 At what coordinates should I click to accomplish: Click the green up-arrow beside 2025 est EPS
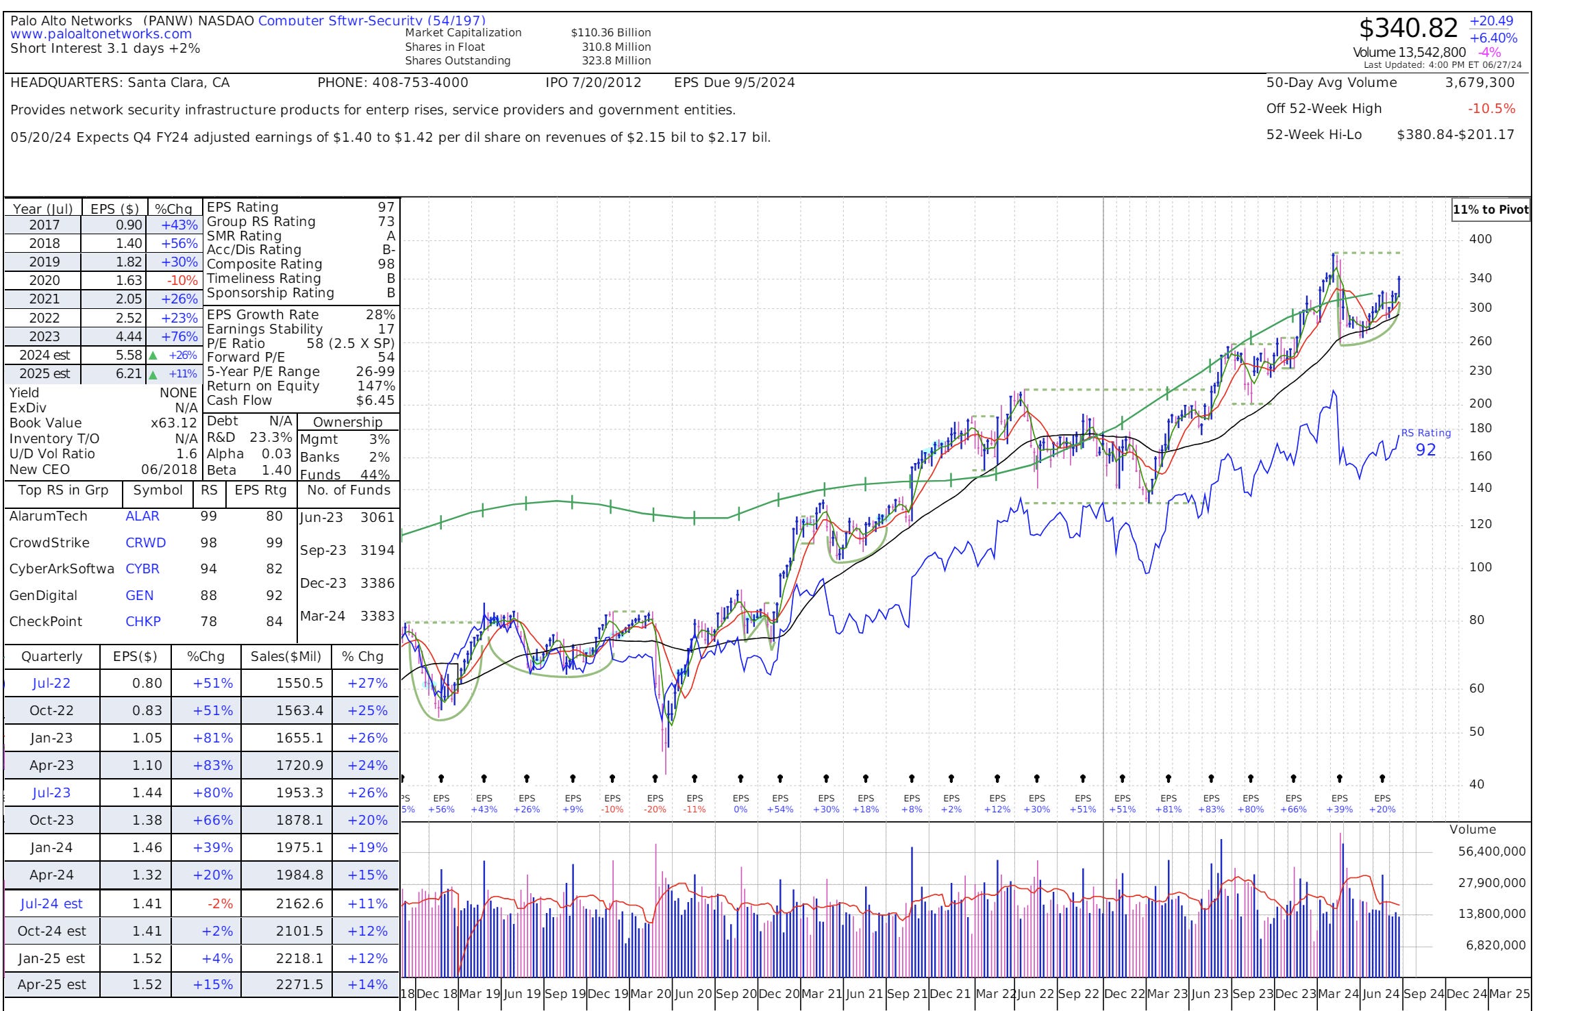click(154, 374)
